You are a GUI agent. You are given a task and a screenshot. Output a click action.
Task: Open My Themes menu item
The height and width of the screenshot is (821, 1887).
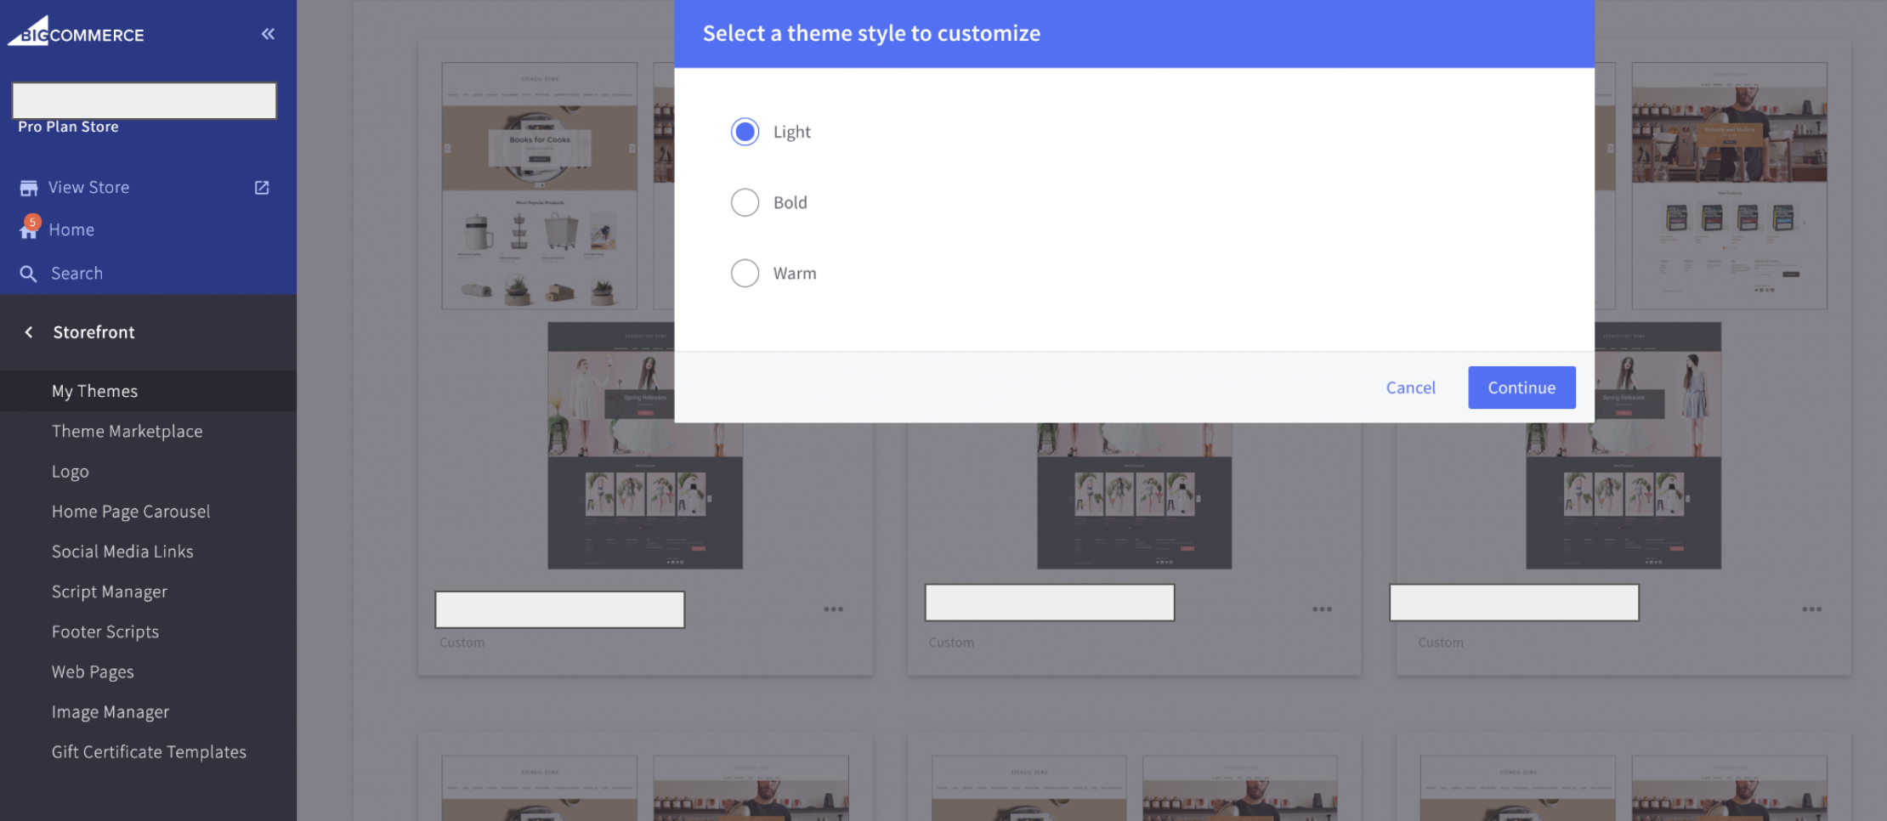(94, 391)
